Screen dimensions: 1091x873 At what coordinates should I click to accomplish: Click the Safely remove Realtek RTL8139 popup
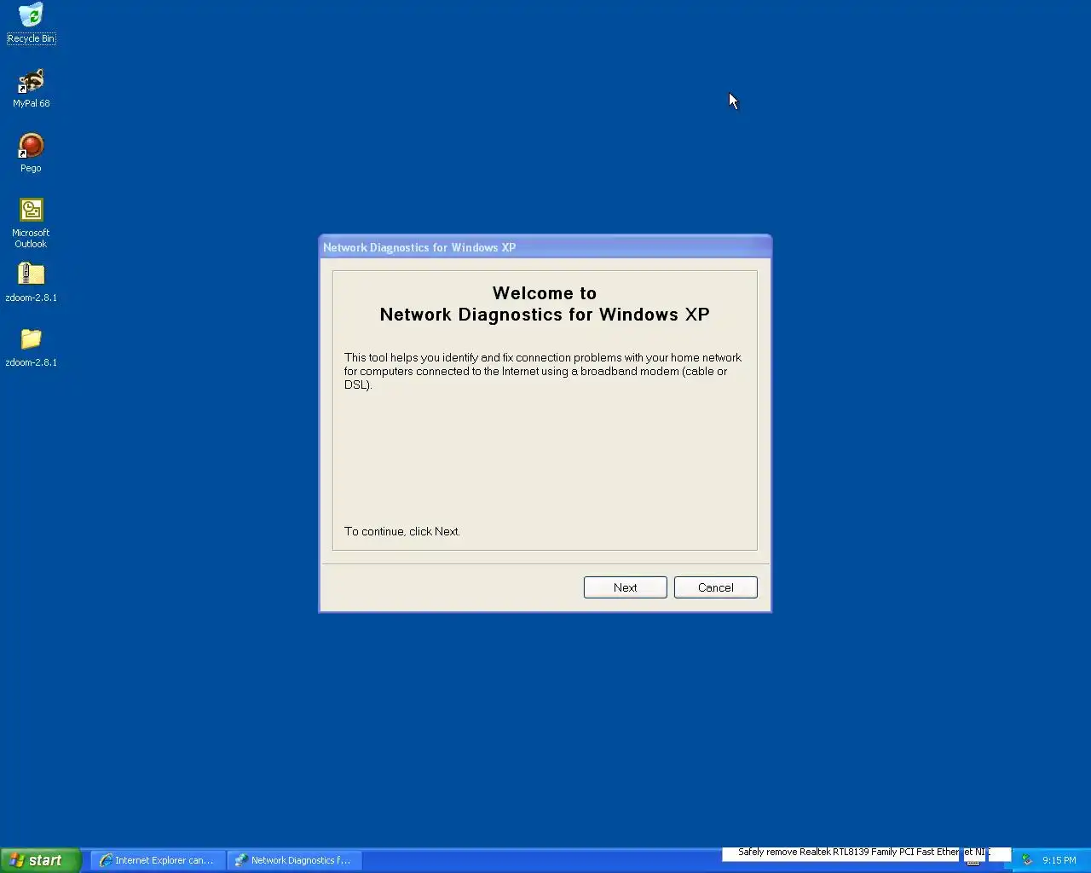tap(865, 852)
